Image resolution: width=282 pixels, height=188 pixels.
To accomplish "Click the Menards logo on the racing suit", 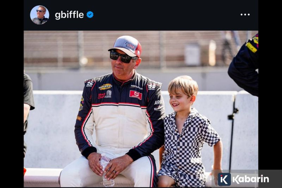I will click(105, 86).
